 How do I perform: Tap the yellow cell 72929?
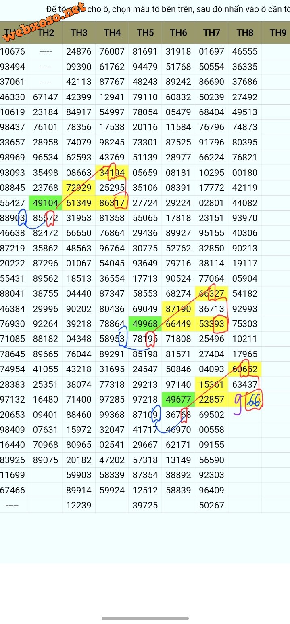click(x=79, y=188)
